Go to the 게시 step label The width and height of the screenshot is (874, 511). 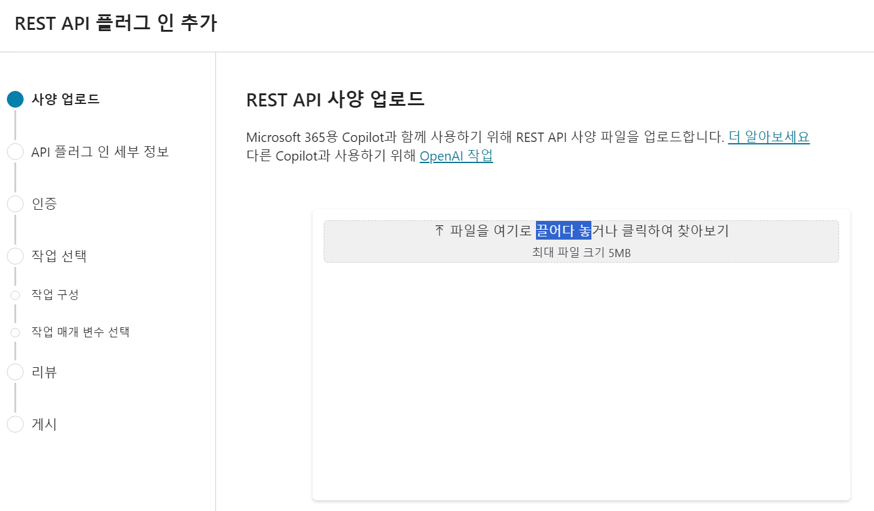44,424
